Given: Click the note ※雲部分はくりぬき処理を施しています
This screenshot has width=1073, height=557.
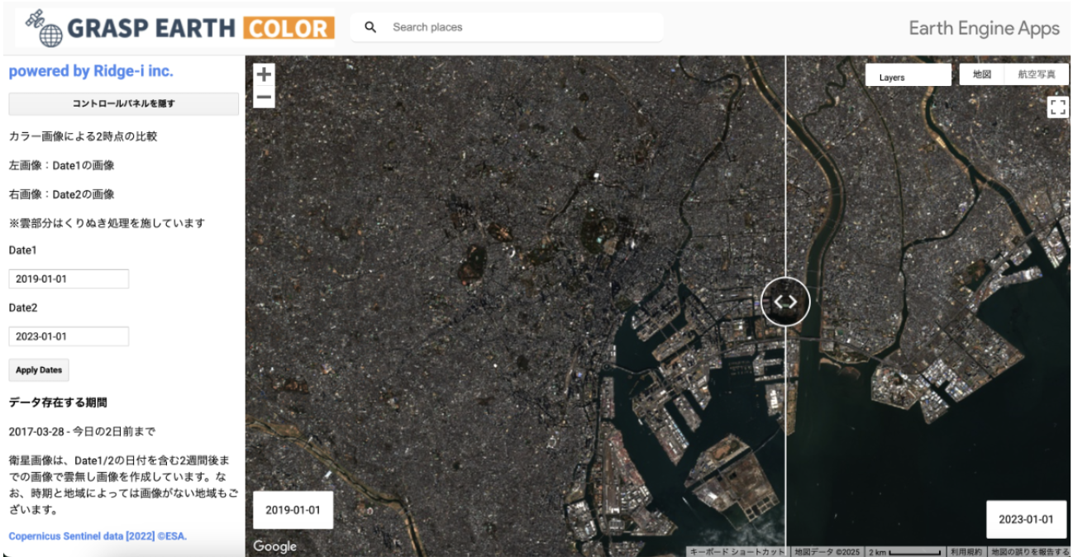Looking at the screenshot, I should click(107, 223).
